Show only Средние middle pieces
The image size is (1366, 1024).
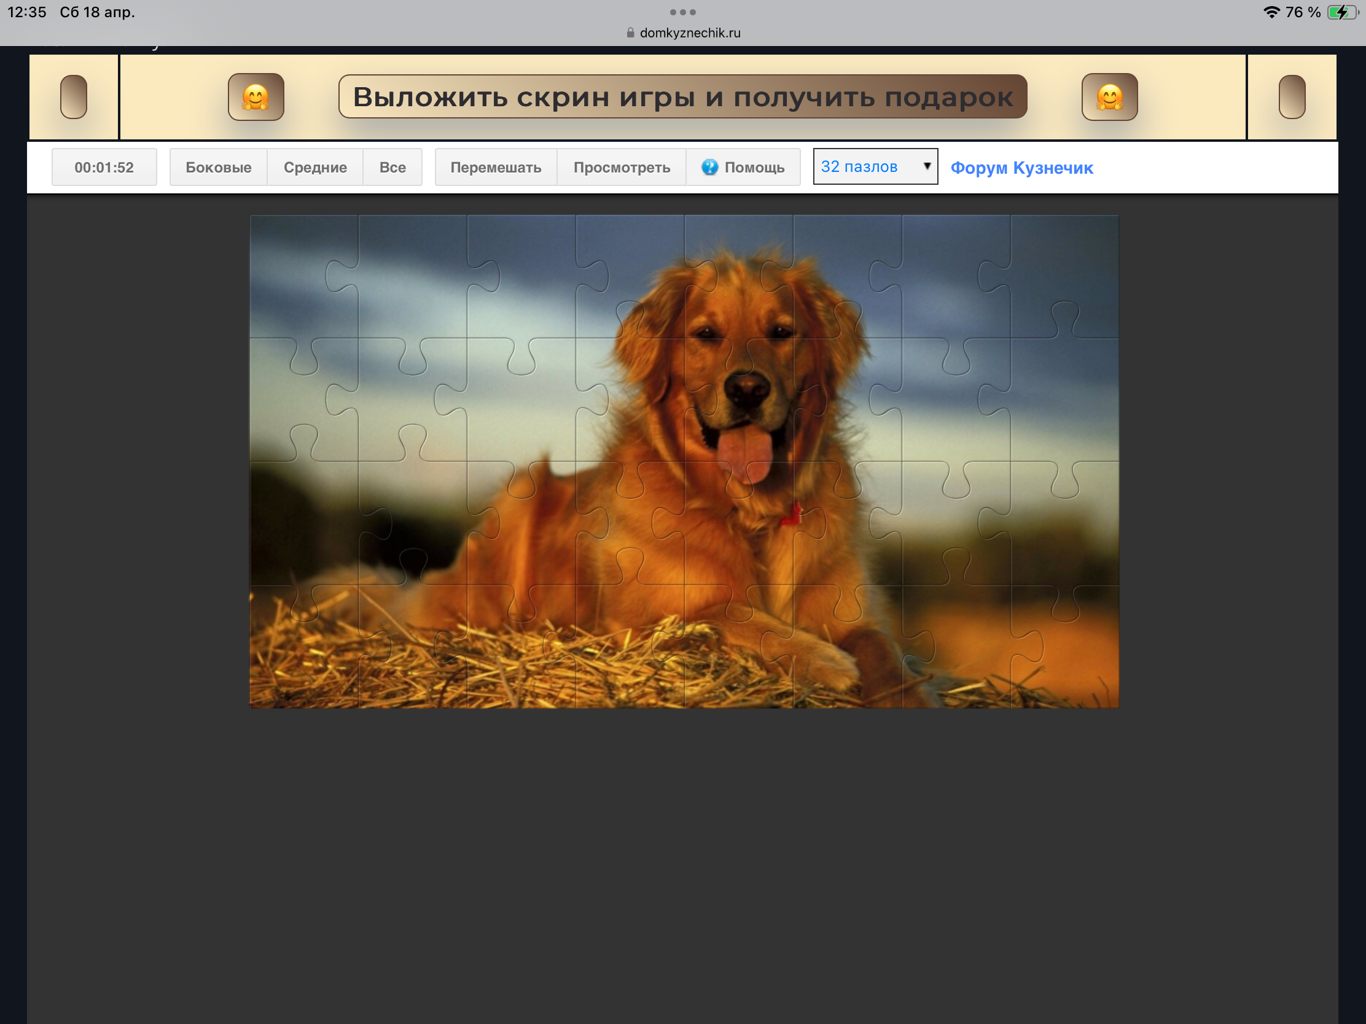315,167
